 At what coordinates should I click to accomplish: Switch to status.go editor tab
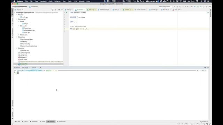[x=91, y=10]
